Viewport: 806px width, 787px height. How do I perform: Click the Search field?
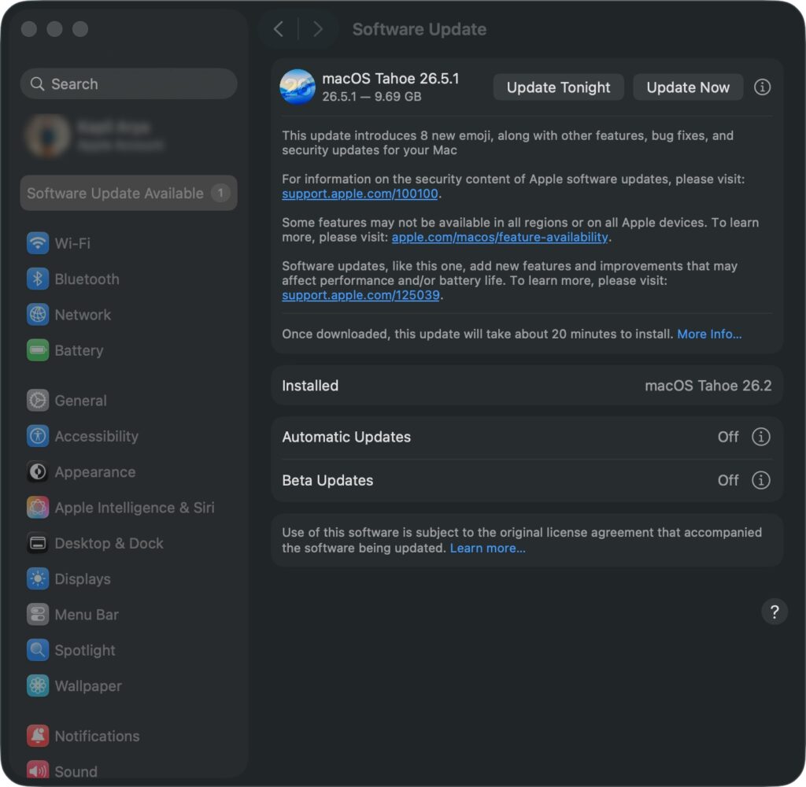(128, 83)
